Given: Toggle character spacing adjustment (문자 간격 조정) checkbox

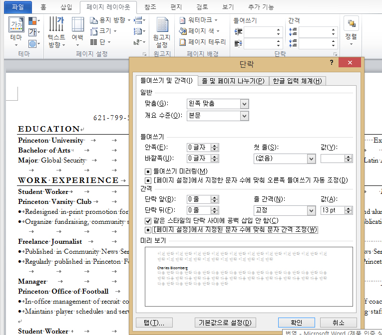Looking at the screenshot, I should click(x=148, y=230).
